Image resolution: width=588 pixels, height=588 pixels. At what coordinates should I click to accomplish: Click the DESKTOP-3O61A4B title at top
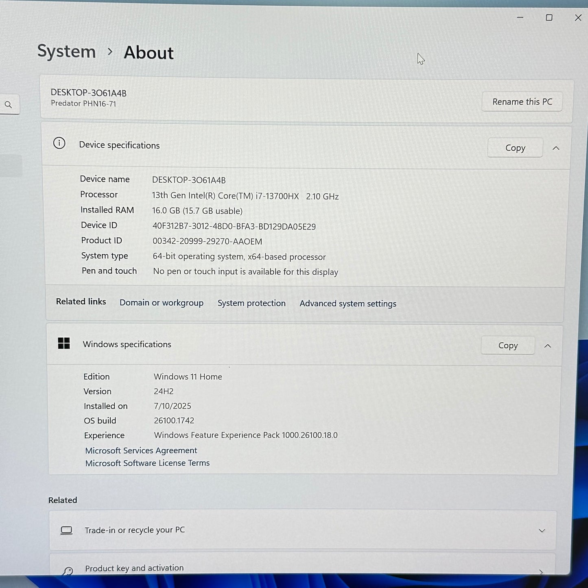pyautogui.click(x=89, y=93)
